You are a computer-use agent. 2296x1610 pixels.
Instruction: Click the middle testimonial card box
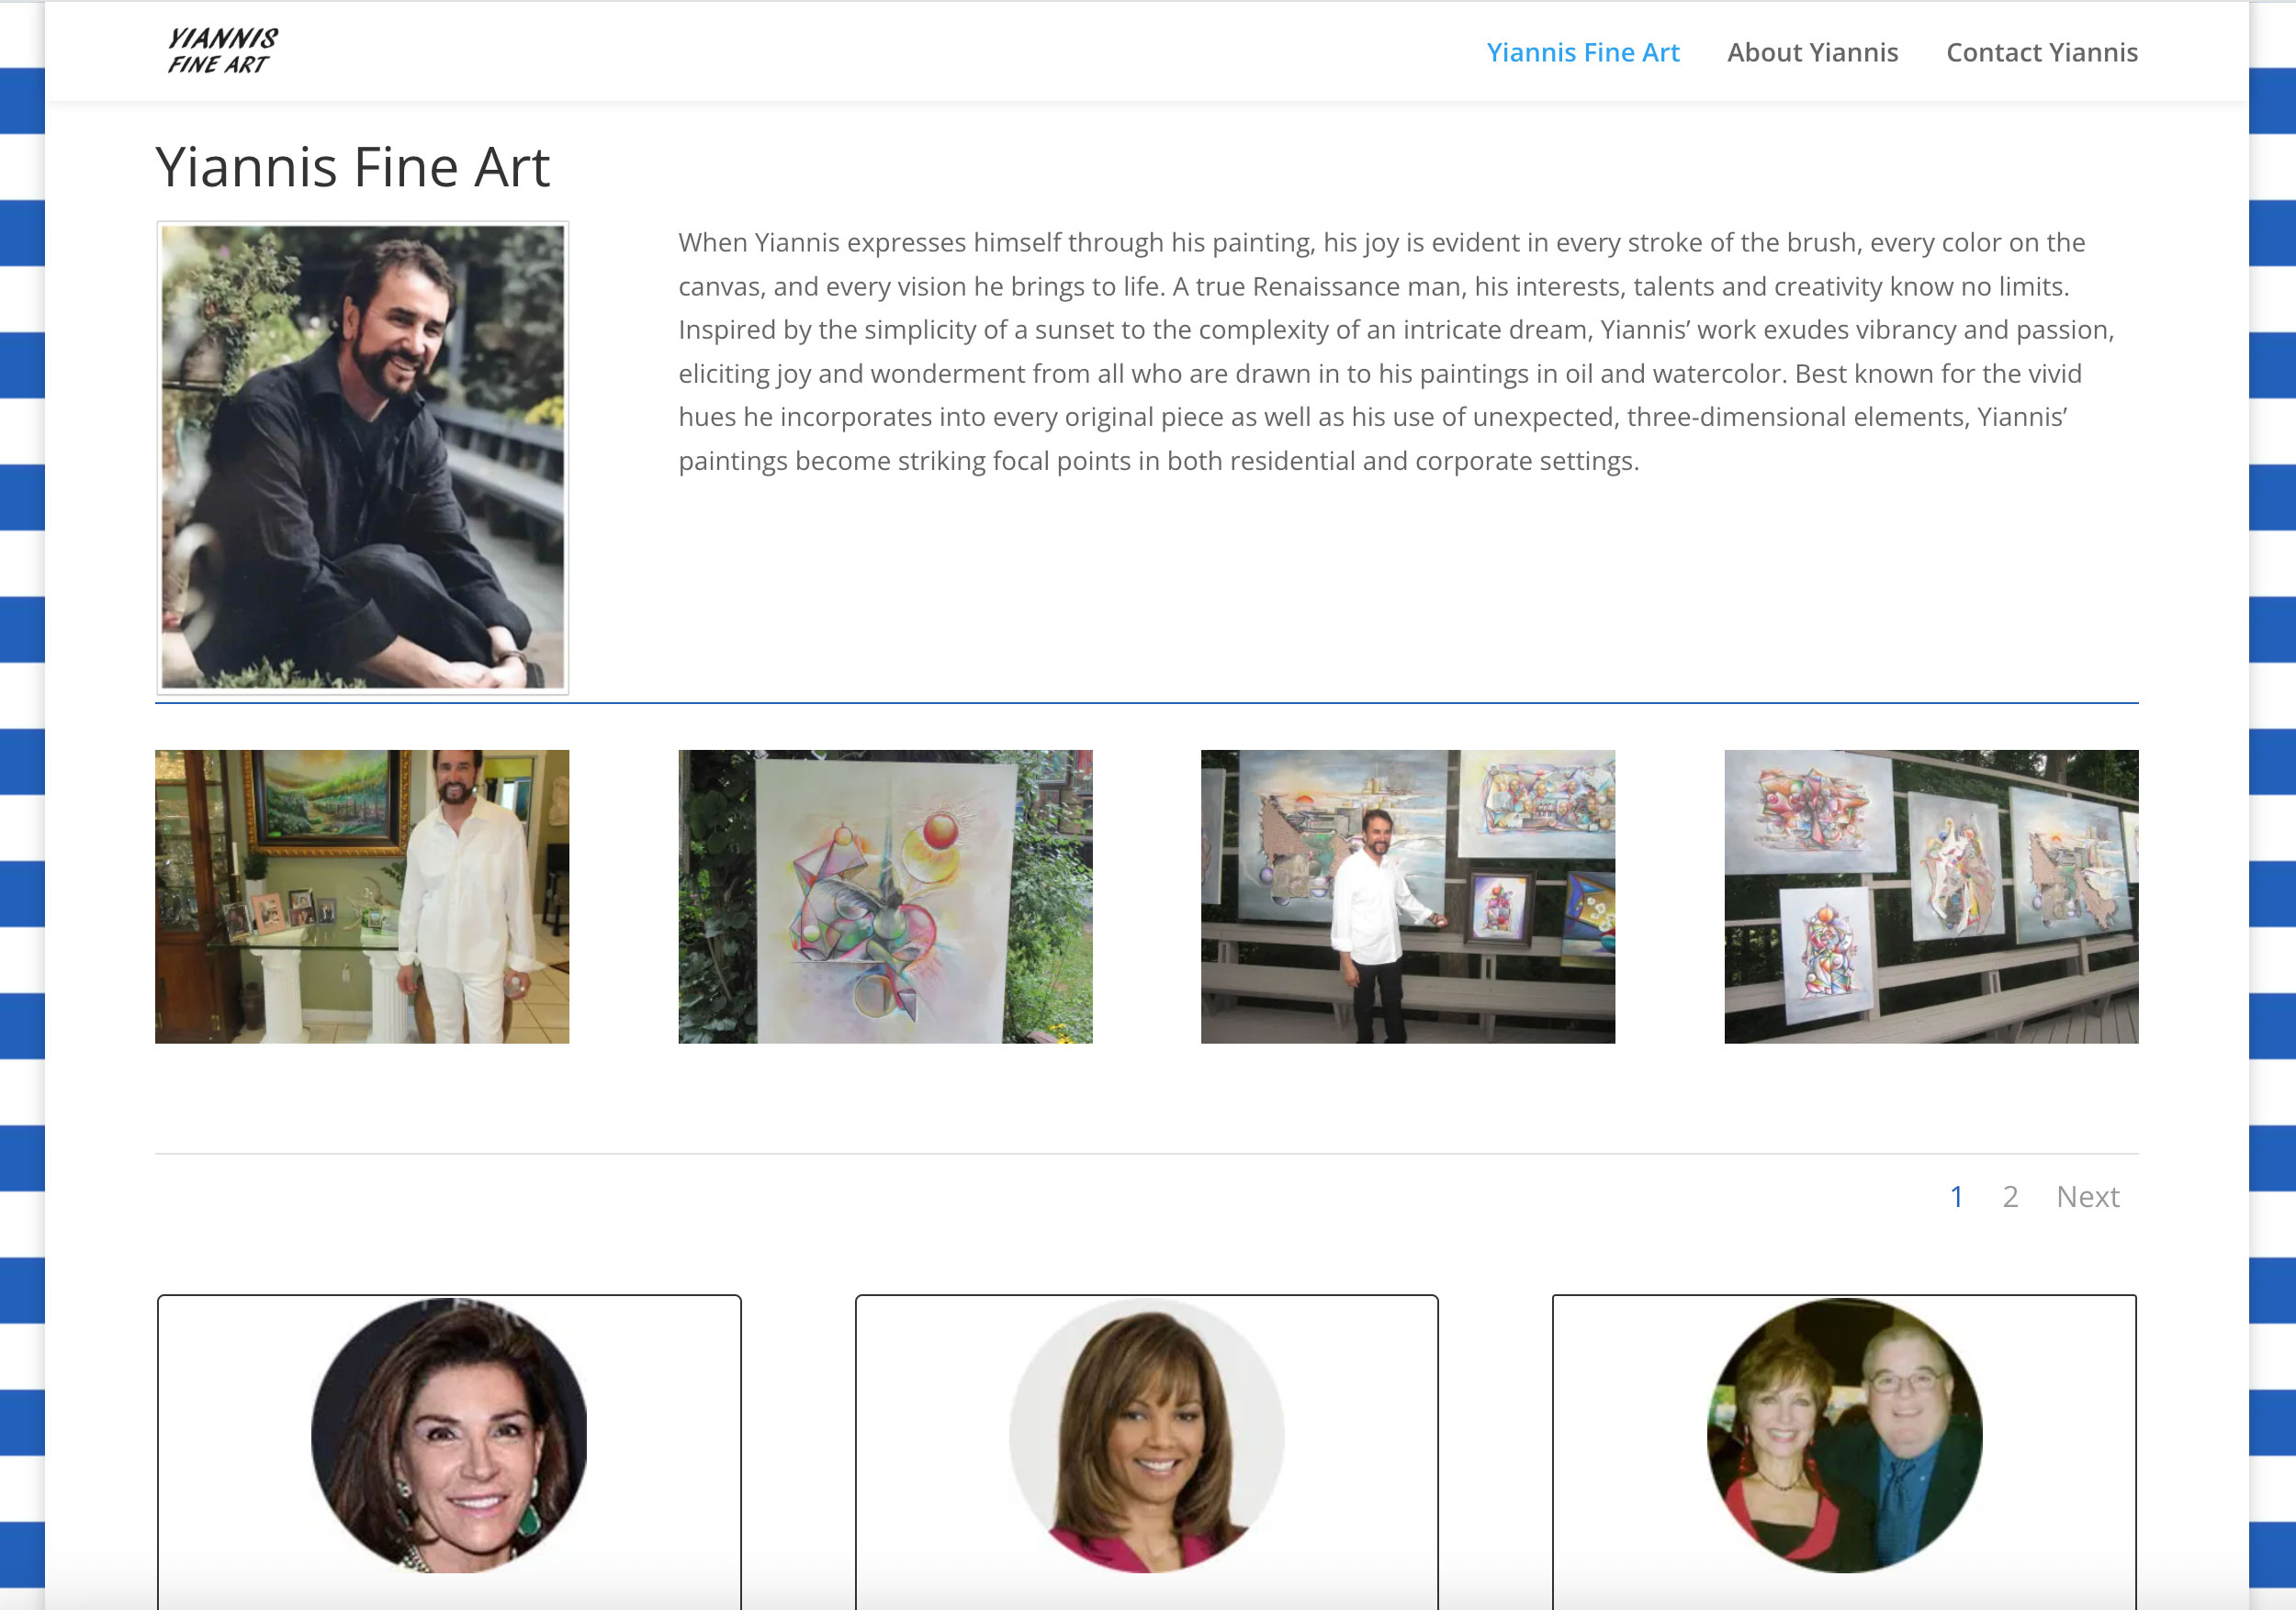click(x=1146, y=1451)
